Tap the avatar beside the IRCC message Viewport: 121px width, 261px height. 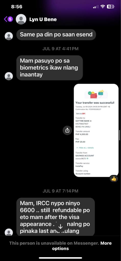9,232
